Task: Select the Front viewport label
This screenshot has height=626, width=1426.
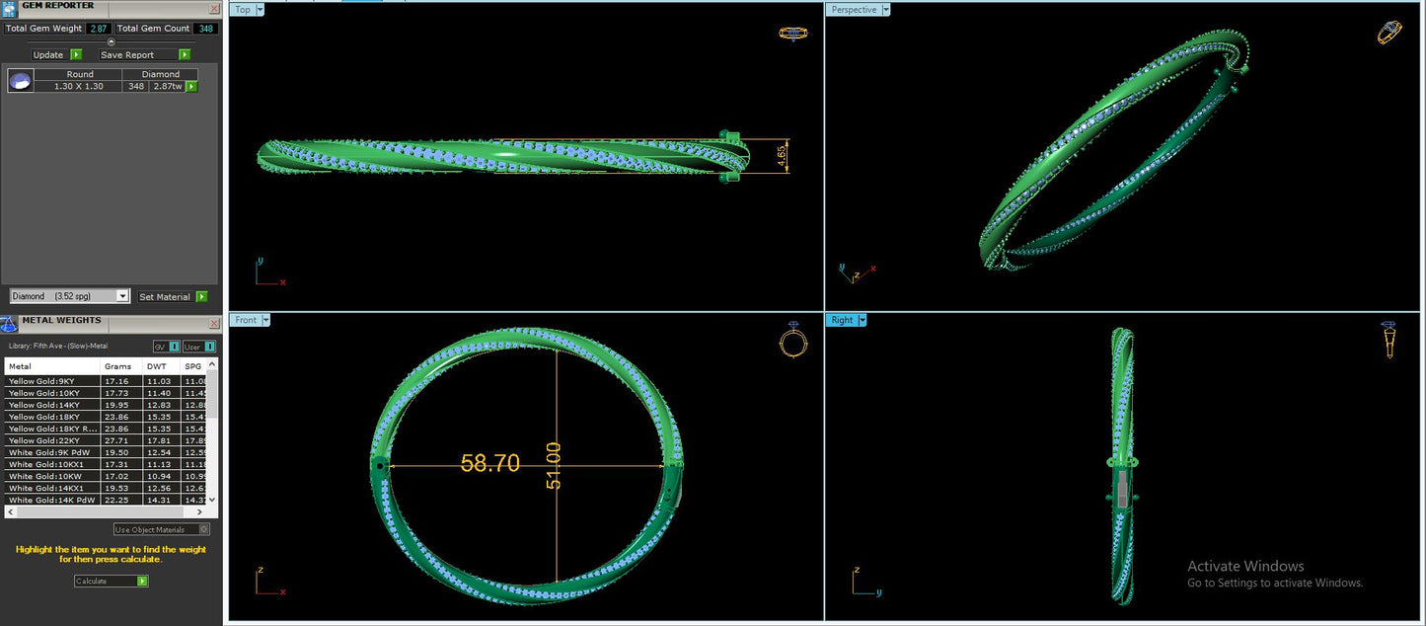Action: 246,320
